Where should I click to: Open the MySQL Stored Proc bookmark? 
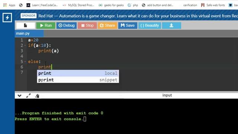click(78, 5)
